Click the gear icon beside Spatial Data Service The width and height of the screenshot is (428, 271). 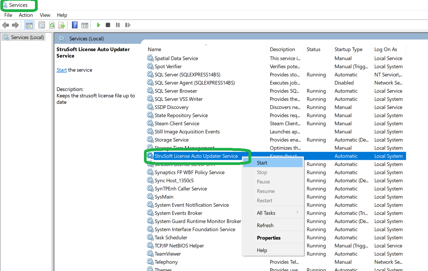[150, 58]
